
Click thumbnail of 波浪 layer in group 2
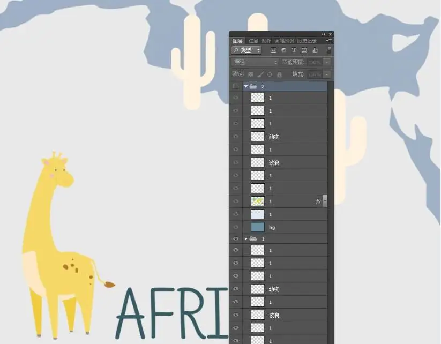point(258,162)
